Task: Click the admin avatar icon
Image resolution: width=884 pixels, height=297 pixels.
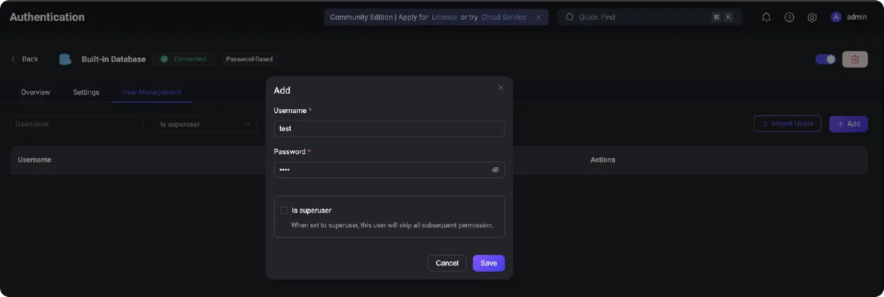Action: 836,17
